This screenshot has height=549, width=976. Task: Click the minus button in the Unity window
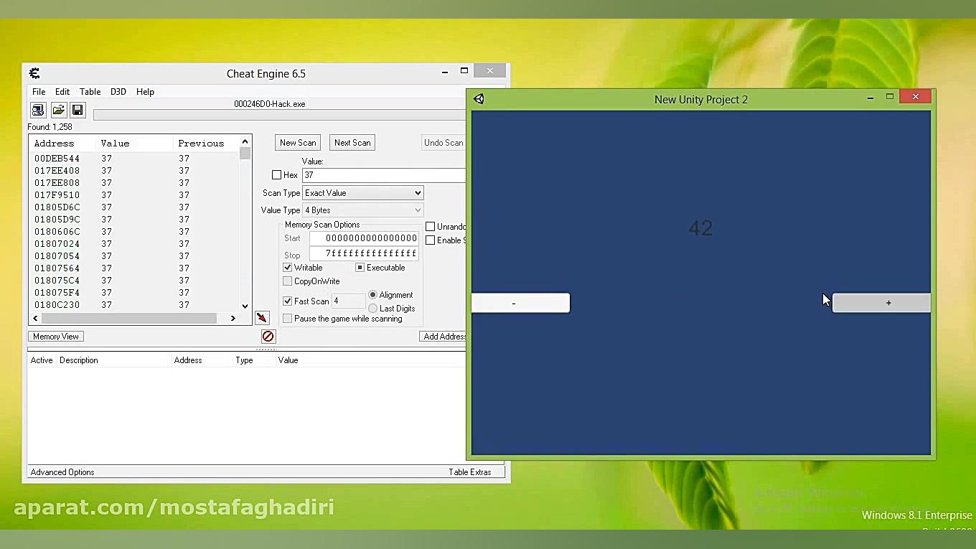[520, 303]
